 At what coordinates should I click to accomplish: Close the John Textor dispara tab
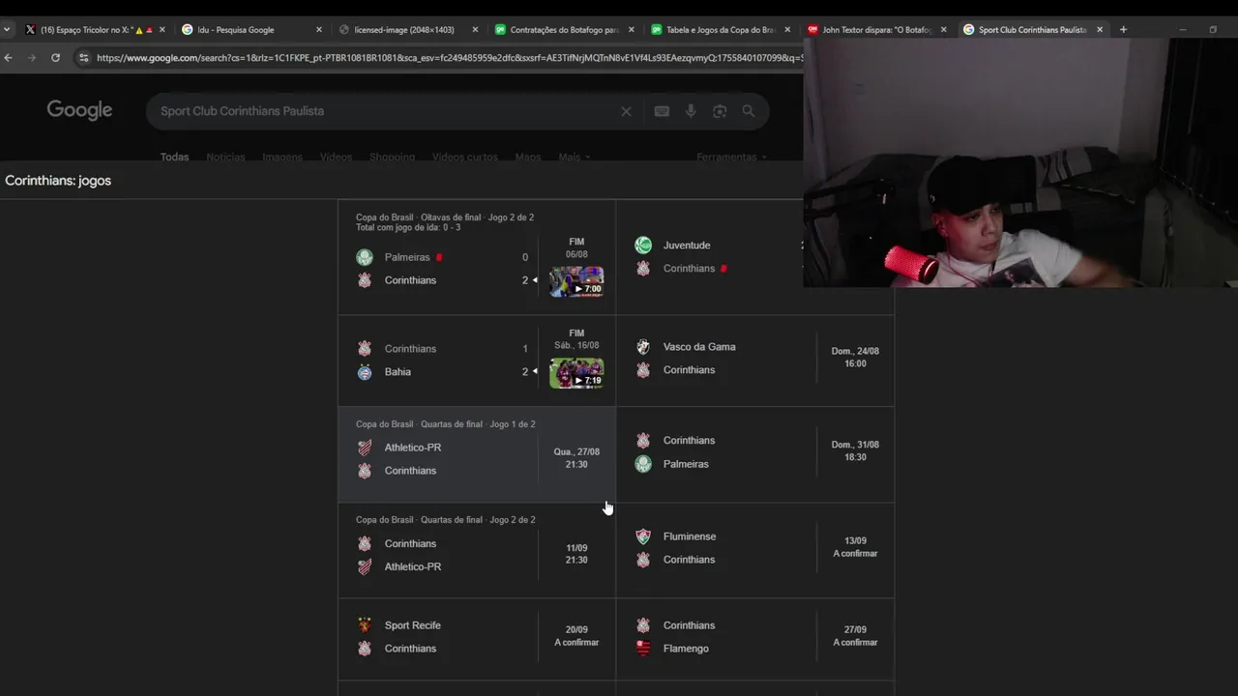coord(943,30)
